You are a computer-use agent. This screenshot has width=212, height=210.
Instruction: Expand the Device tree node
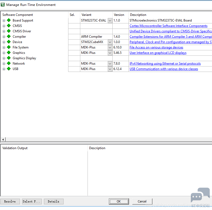4,42
